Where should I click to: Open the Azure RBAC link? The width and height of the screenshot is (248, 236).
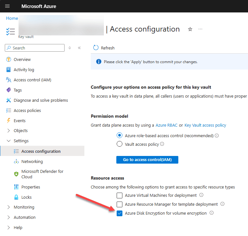pos(167,125)
